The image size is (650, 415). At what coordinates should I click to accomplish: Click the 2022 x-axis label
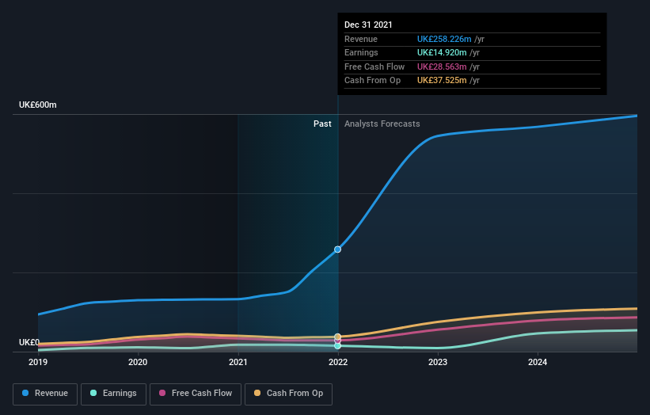pos(338,363)
